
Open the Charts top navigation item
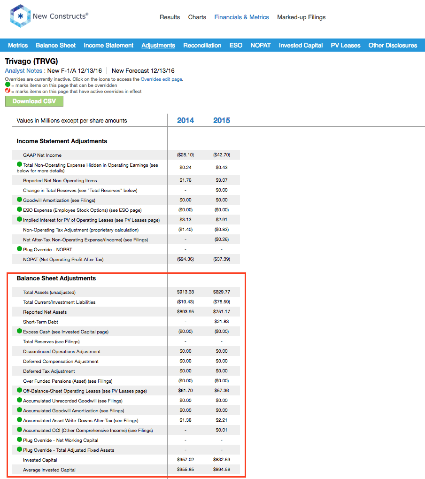[197, 17]
